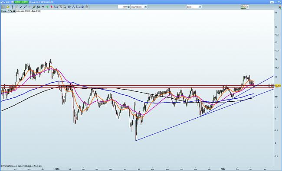The image size is (282, 171).
Task: Select the text box annotation tool
Action: 60,7
